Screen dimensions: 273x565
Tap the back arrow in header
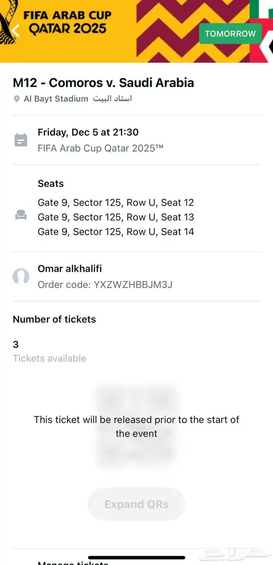pos(16,30)
